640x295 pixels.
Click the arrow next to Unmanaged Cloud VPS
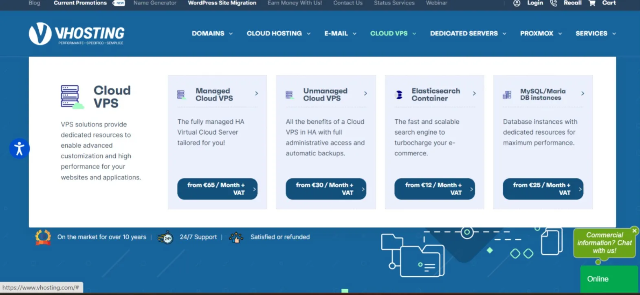pos(365,94)
